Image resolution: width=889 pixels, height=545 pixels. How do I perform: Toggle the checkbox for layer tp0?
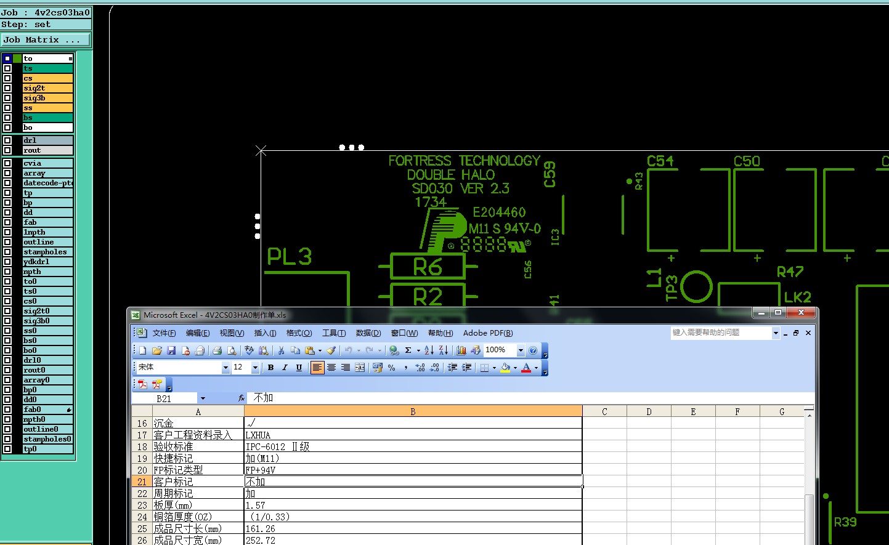click(7, 449)
